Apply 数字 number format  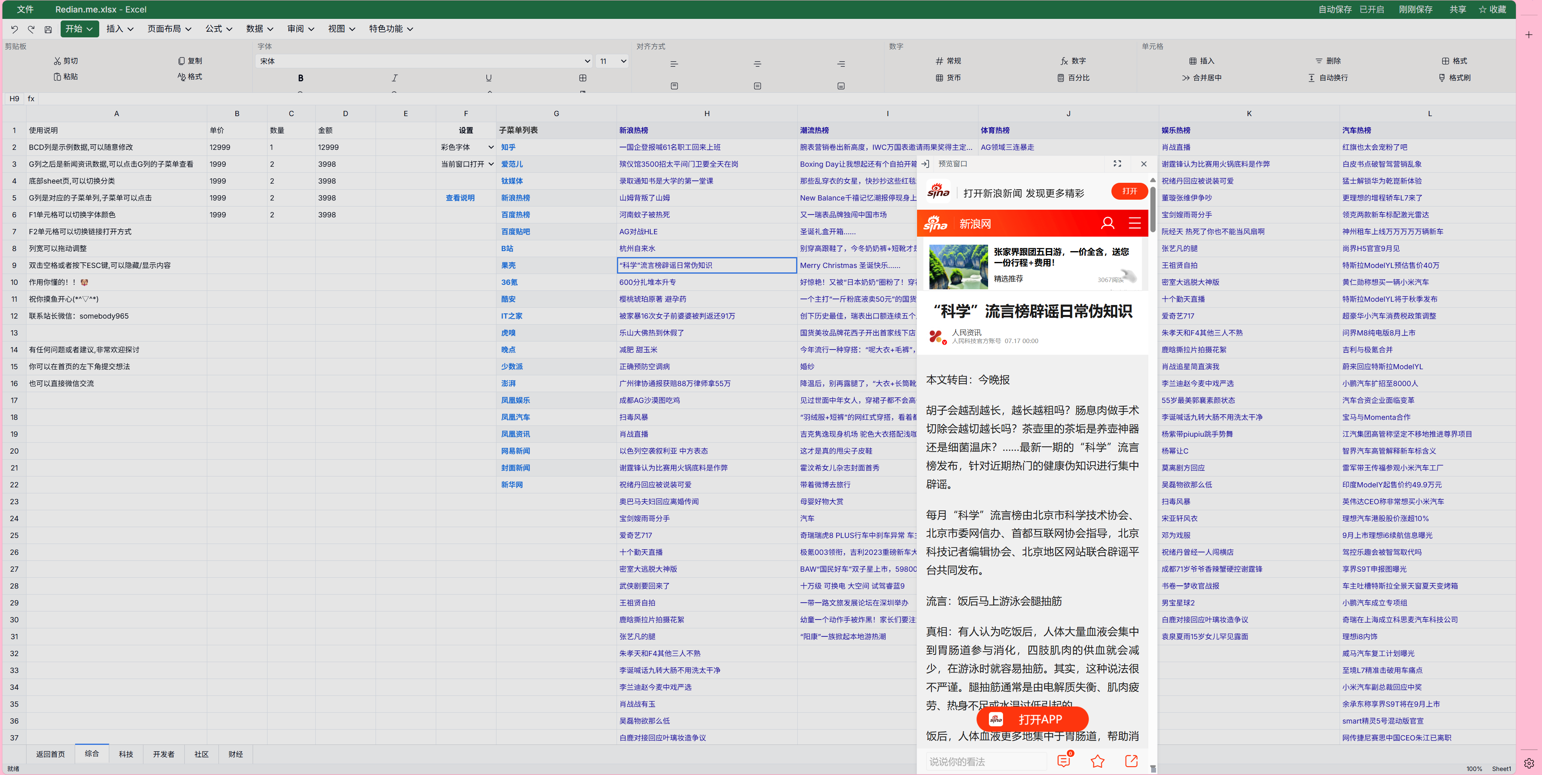click(x=1073, y=61)
